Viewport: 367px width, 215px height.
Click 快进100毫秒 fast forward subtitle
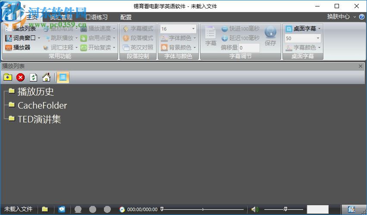240,28
